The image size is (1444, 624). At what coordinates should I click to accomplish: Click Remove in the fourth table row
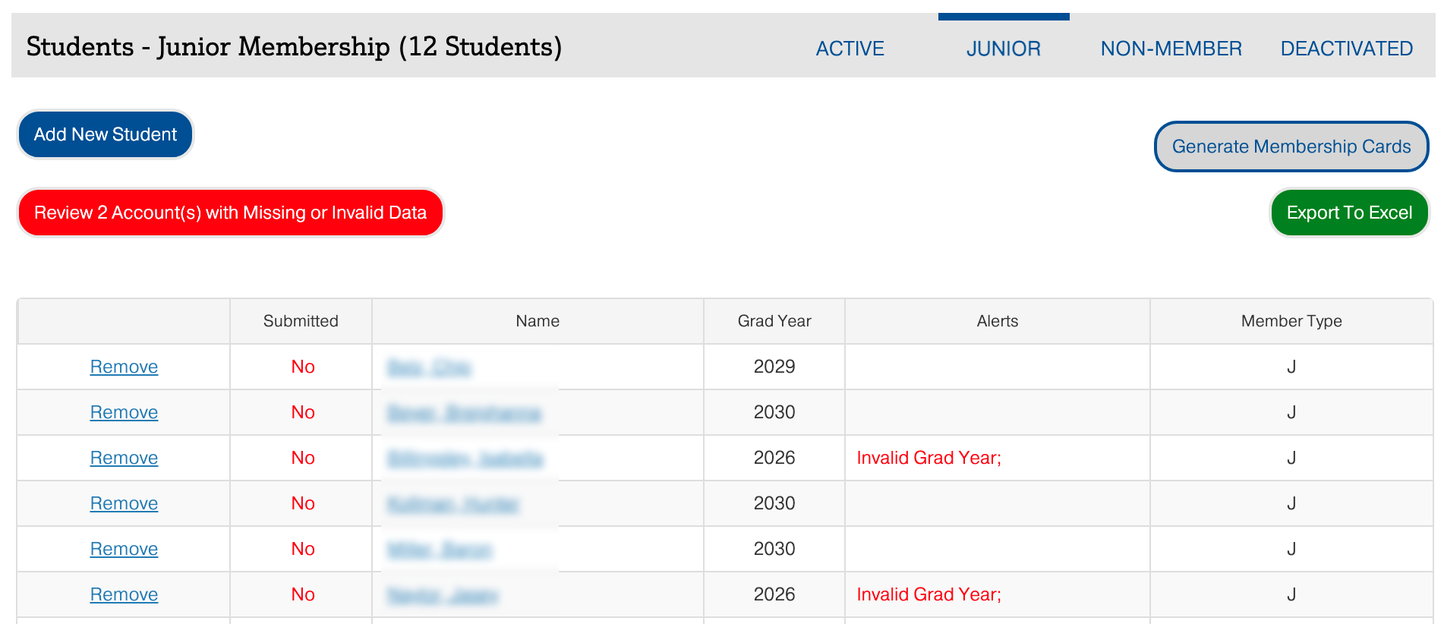(124, 503)
